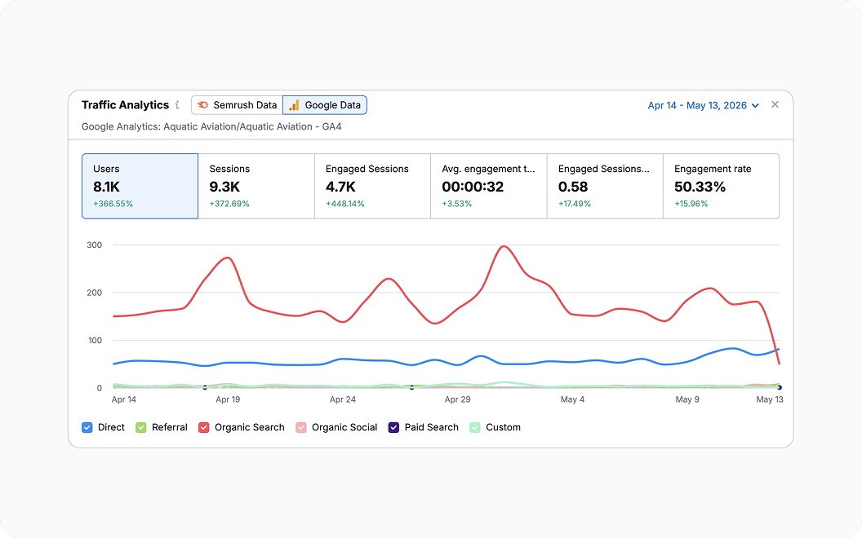862x538 pixels.
Task: Click the Paid Search data point at May 13
Action: (779, 387)
